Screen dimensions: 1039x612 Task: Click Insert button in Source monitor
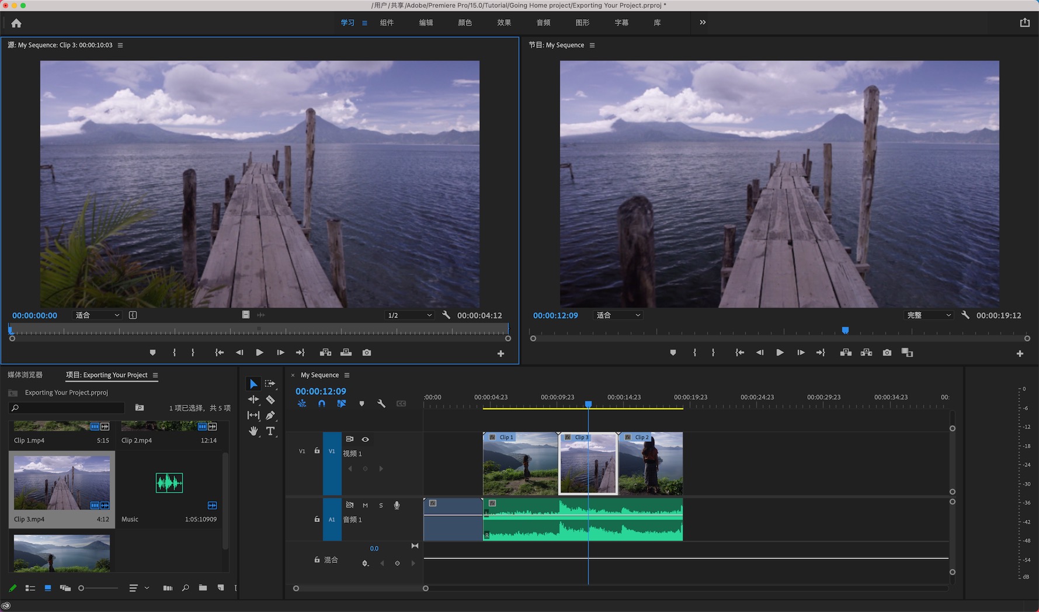325,353
